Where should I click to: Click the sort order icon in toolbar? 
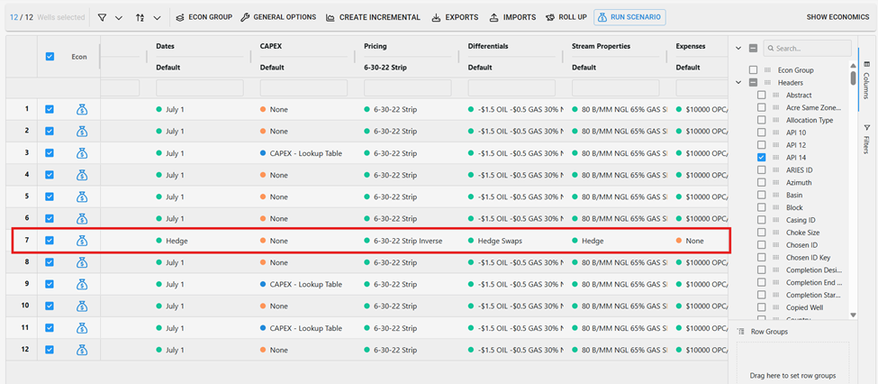140,17
